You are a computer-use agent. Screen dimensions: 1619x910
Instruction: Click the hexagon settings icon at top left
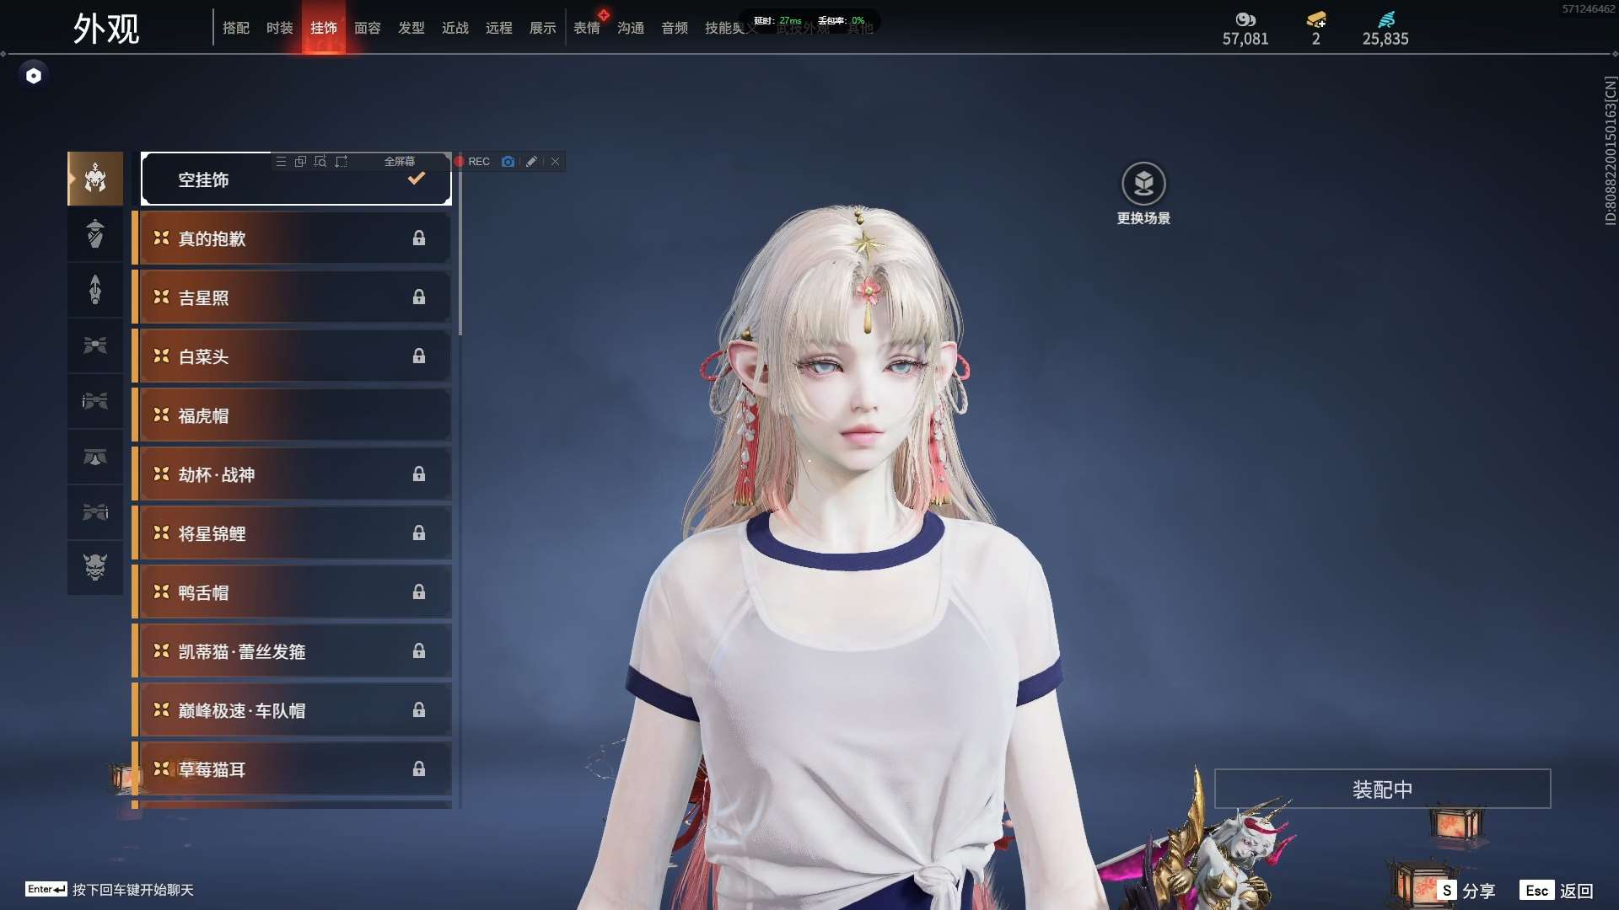34,76
